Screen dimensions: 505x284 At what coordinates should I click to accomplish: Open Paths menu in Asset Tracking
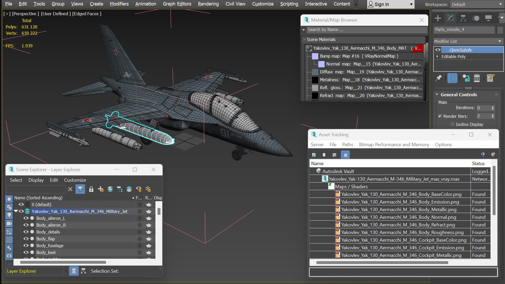tap(347, 144)
